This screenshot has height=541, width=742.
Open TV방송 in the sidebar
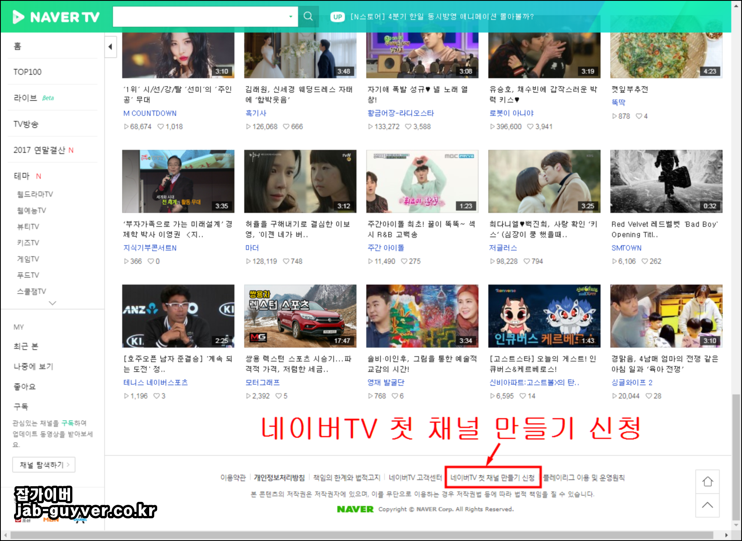point(26,124)
